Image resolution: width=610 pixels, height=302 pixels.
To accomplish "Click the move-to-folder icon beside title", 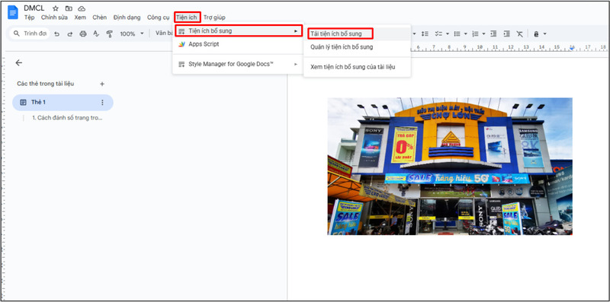I will (69, 8).
